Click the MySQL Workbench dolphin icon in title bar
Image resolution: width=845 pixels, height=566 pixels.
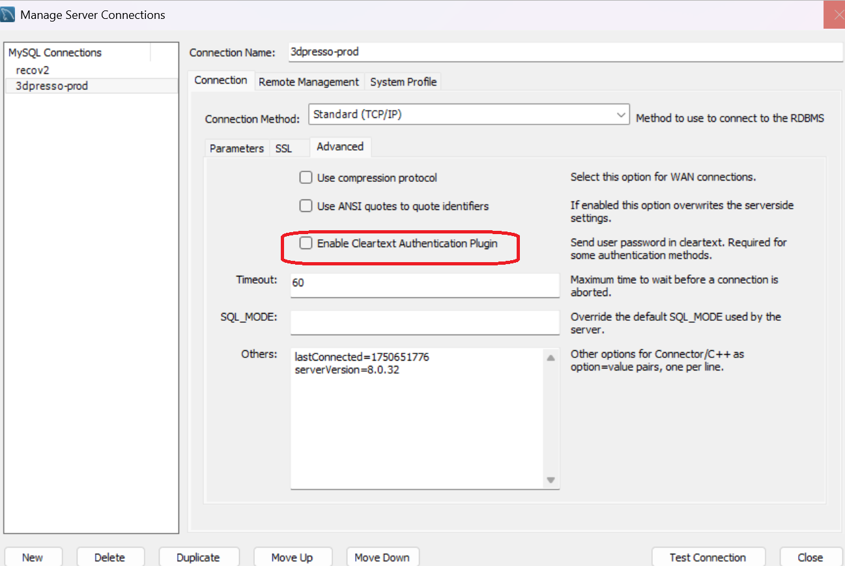pos(8,14)
